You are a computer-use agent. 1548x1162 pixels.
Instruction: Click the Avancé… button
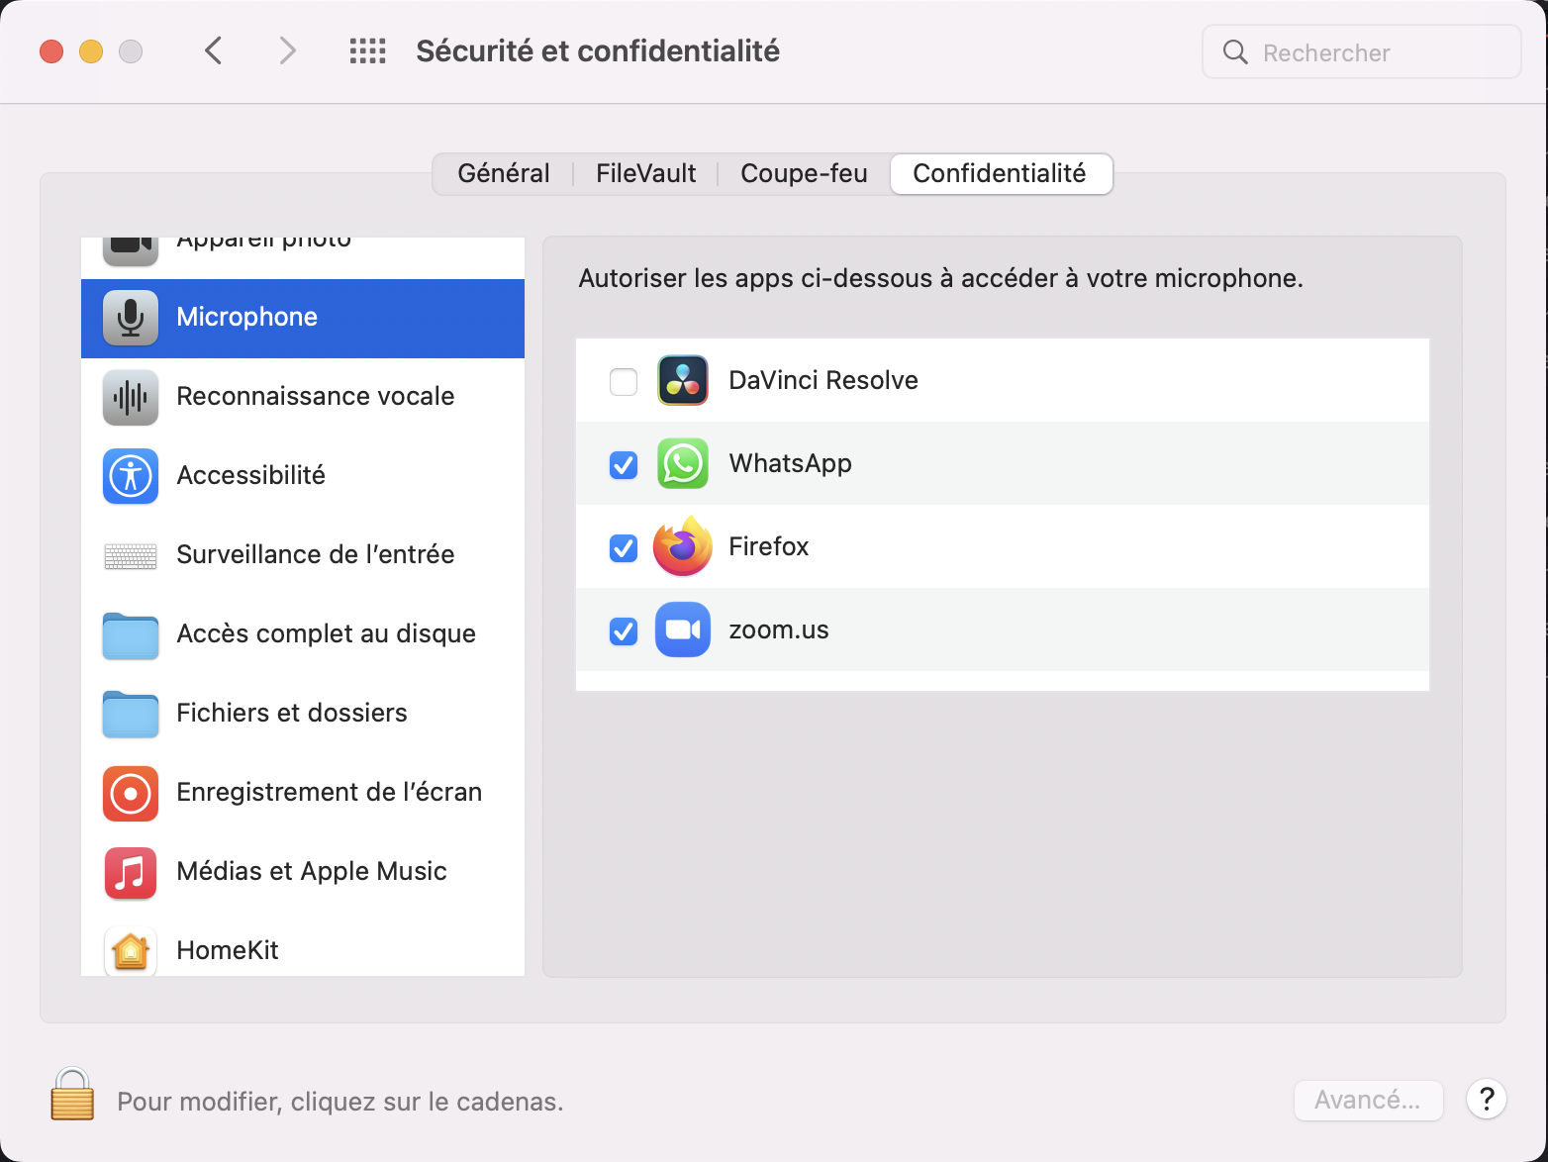[x=1368, y=1100]
